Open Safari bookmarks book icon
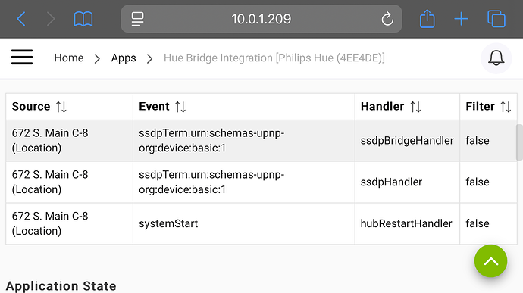Image resolution: width=523 pixels, height=293 pixels. pyautogui.click(x=83, y=19)
